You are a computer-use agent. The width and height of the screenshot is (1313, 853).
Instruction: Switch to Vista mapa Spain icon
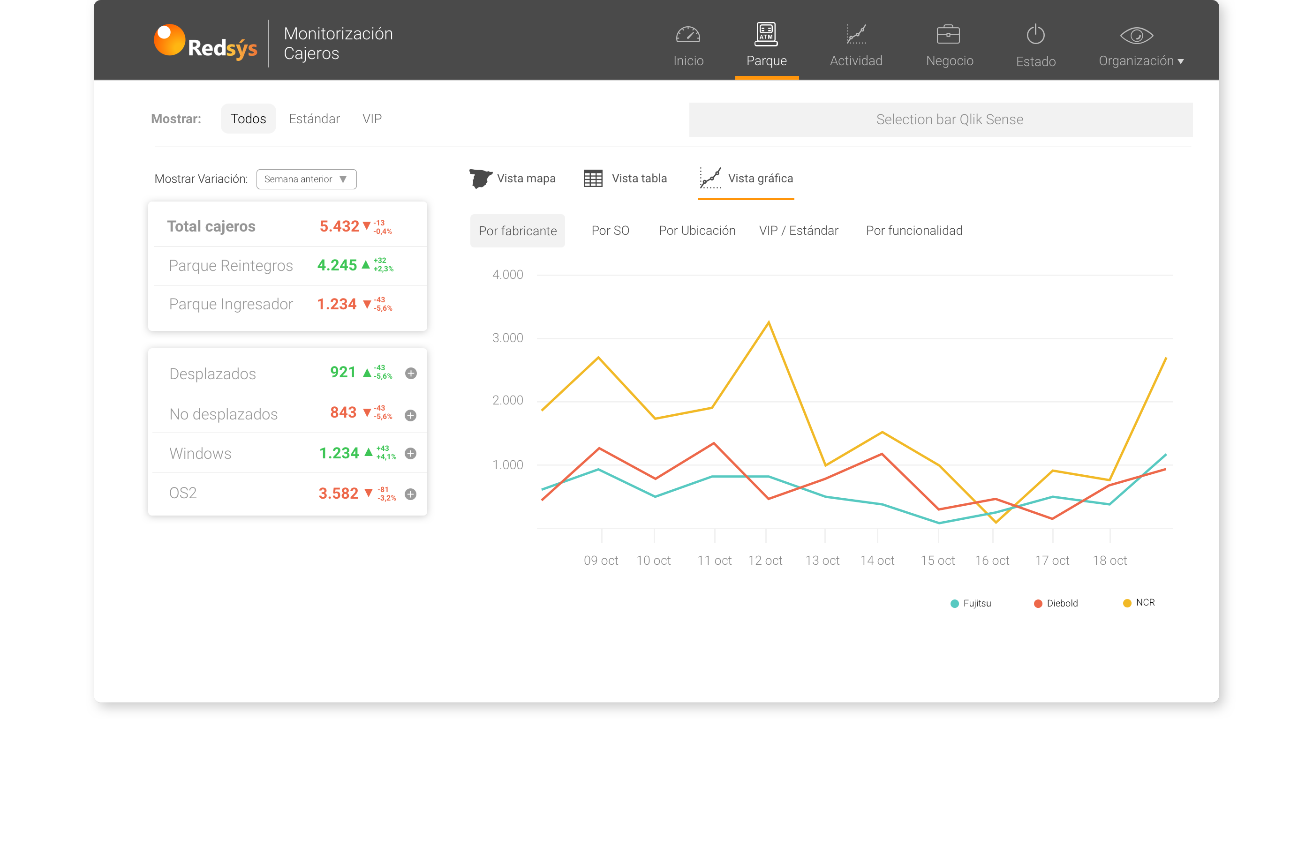481,179
